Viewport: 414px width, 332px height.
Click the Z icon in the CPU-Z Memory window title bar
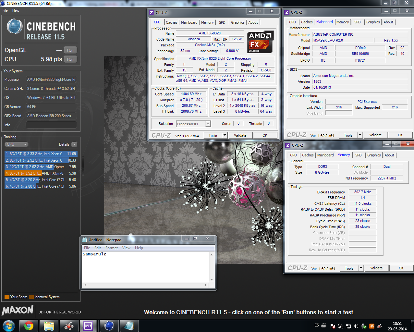[x=288, y=145]
